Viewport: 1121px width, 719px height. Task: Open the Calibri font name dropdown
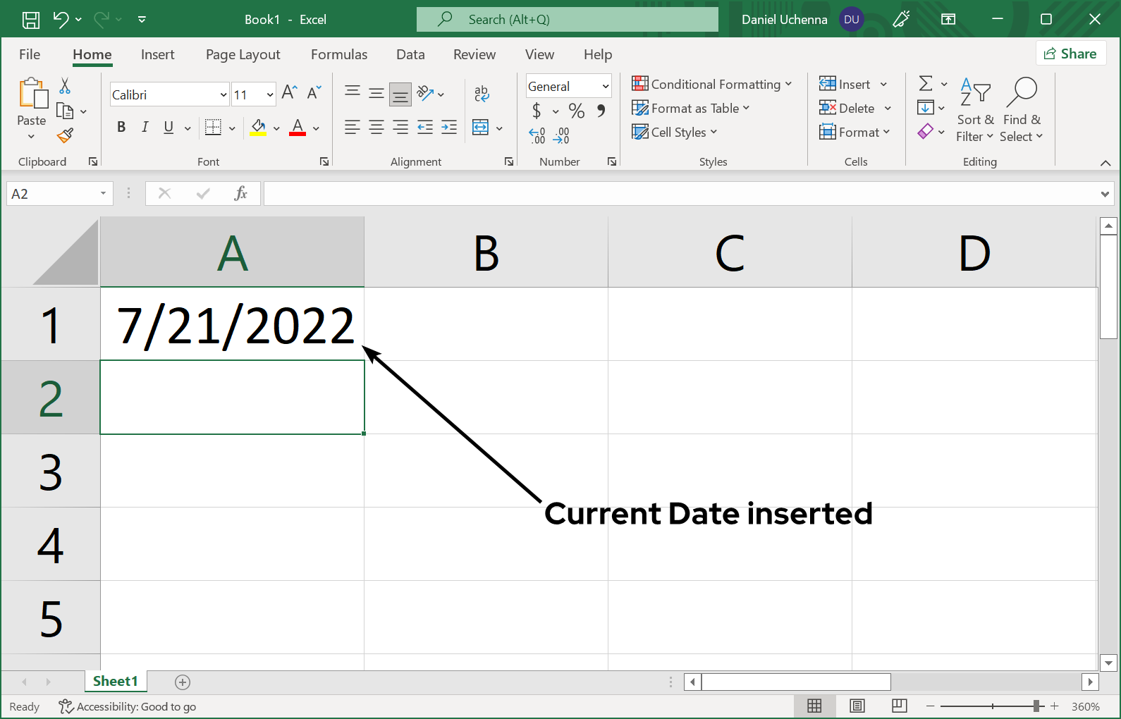tap(223, 94)
